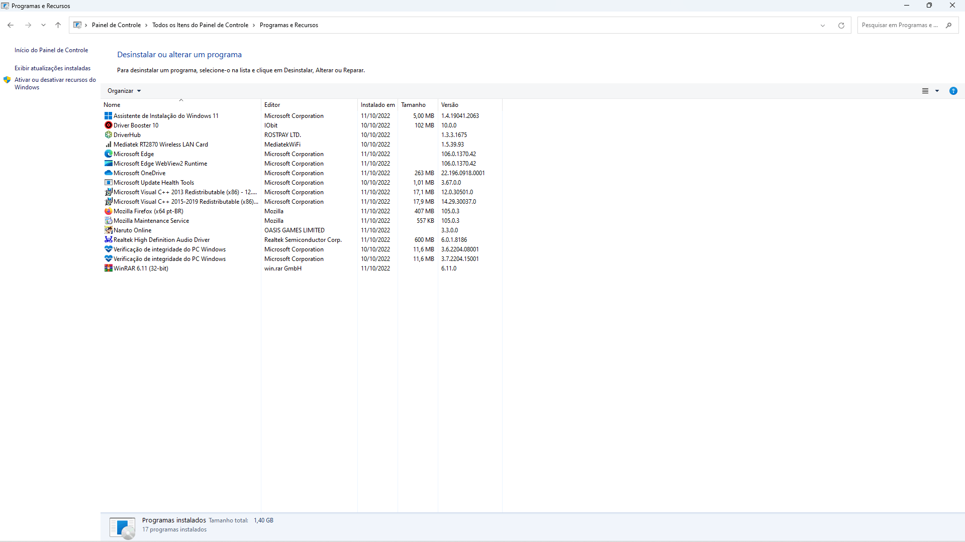
Task: Click the 600 MB size cell
Action: [x=424, y=240]
